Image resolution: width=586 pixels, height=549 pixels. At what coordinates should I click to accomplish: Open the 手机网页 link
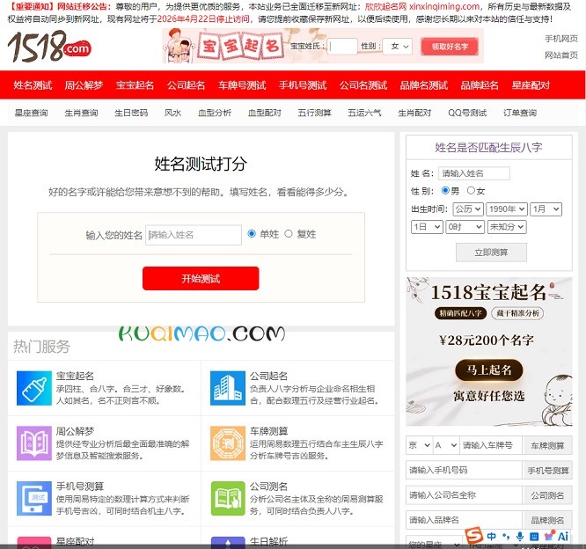tap(561, 39)
